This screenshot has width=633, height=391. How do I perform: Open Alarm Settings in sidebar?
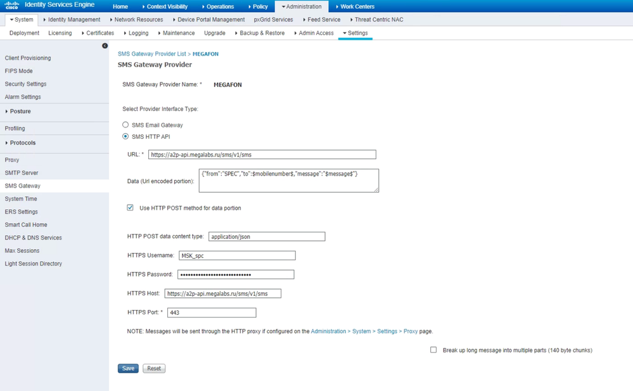[23, 97]
